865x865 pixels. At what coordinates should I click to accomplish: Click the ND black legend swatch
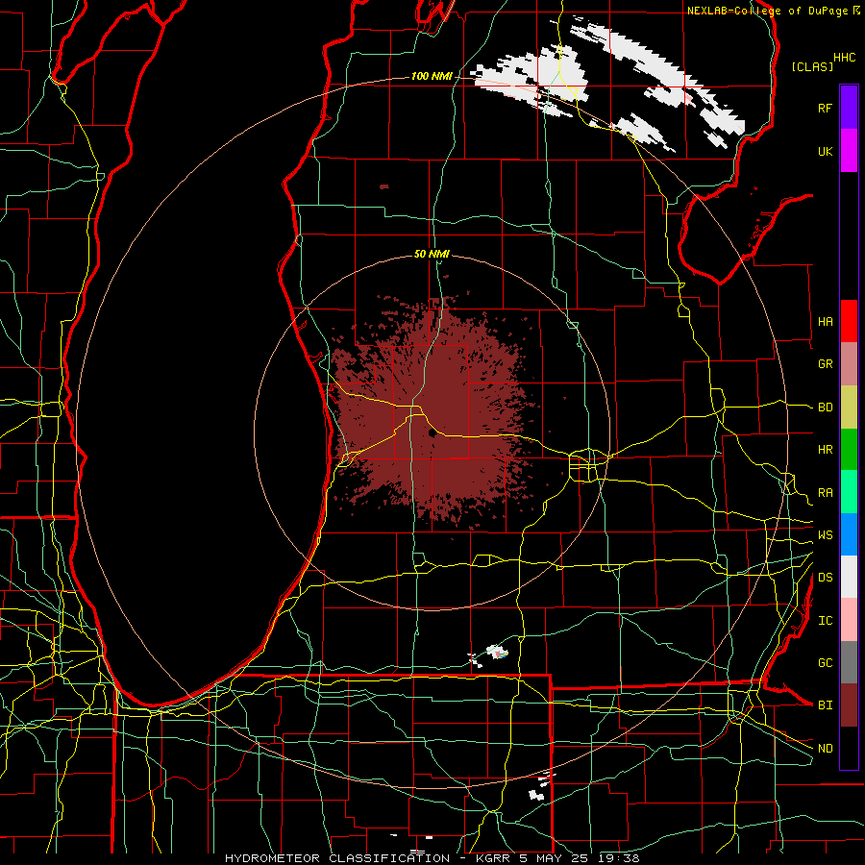coord(849,748)
